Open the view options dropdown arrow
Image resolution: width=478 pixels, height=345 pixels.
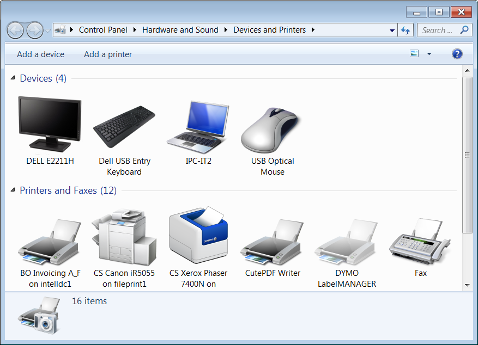(x=429, y=54)
